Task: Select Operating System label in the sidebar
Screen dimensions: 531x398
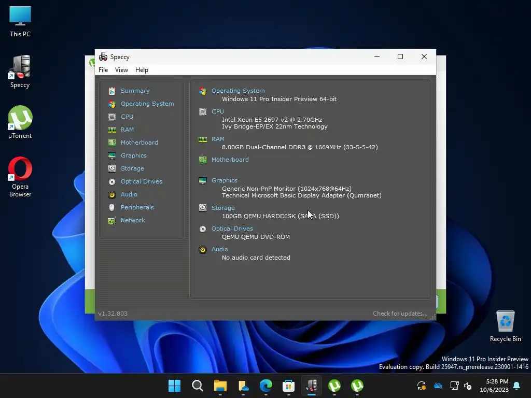Action: [x=147, y=104]
